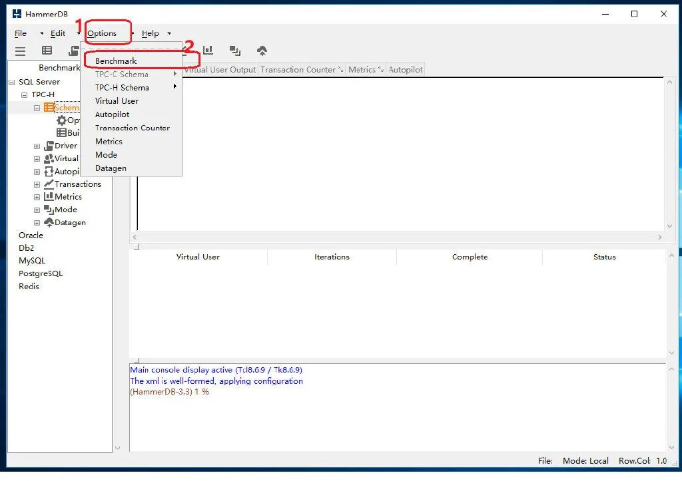Viewport: 682px width, 481px height.
Task: Click the console pane scrollbar down arrow
Action: 671,447
